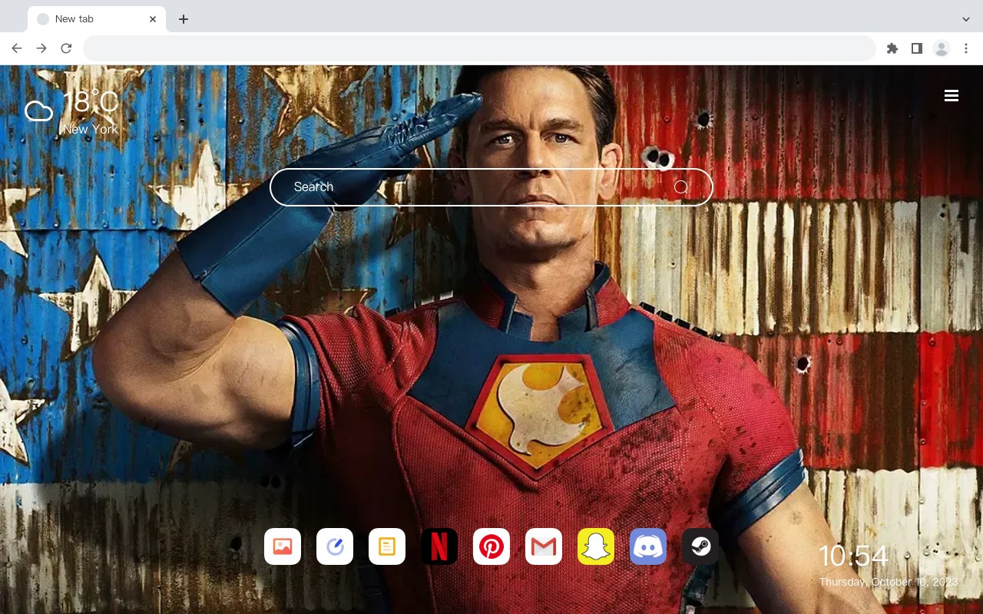Click the 10:54 clock display
Viewport: 983px width, 614px height.
click(853, 556)
